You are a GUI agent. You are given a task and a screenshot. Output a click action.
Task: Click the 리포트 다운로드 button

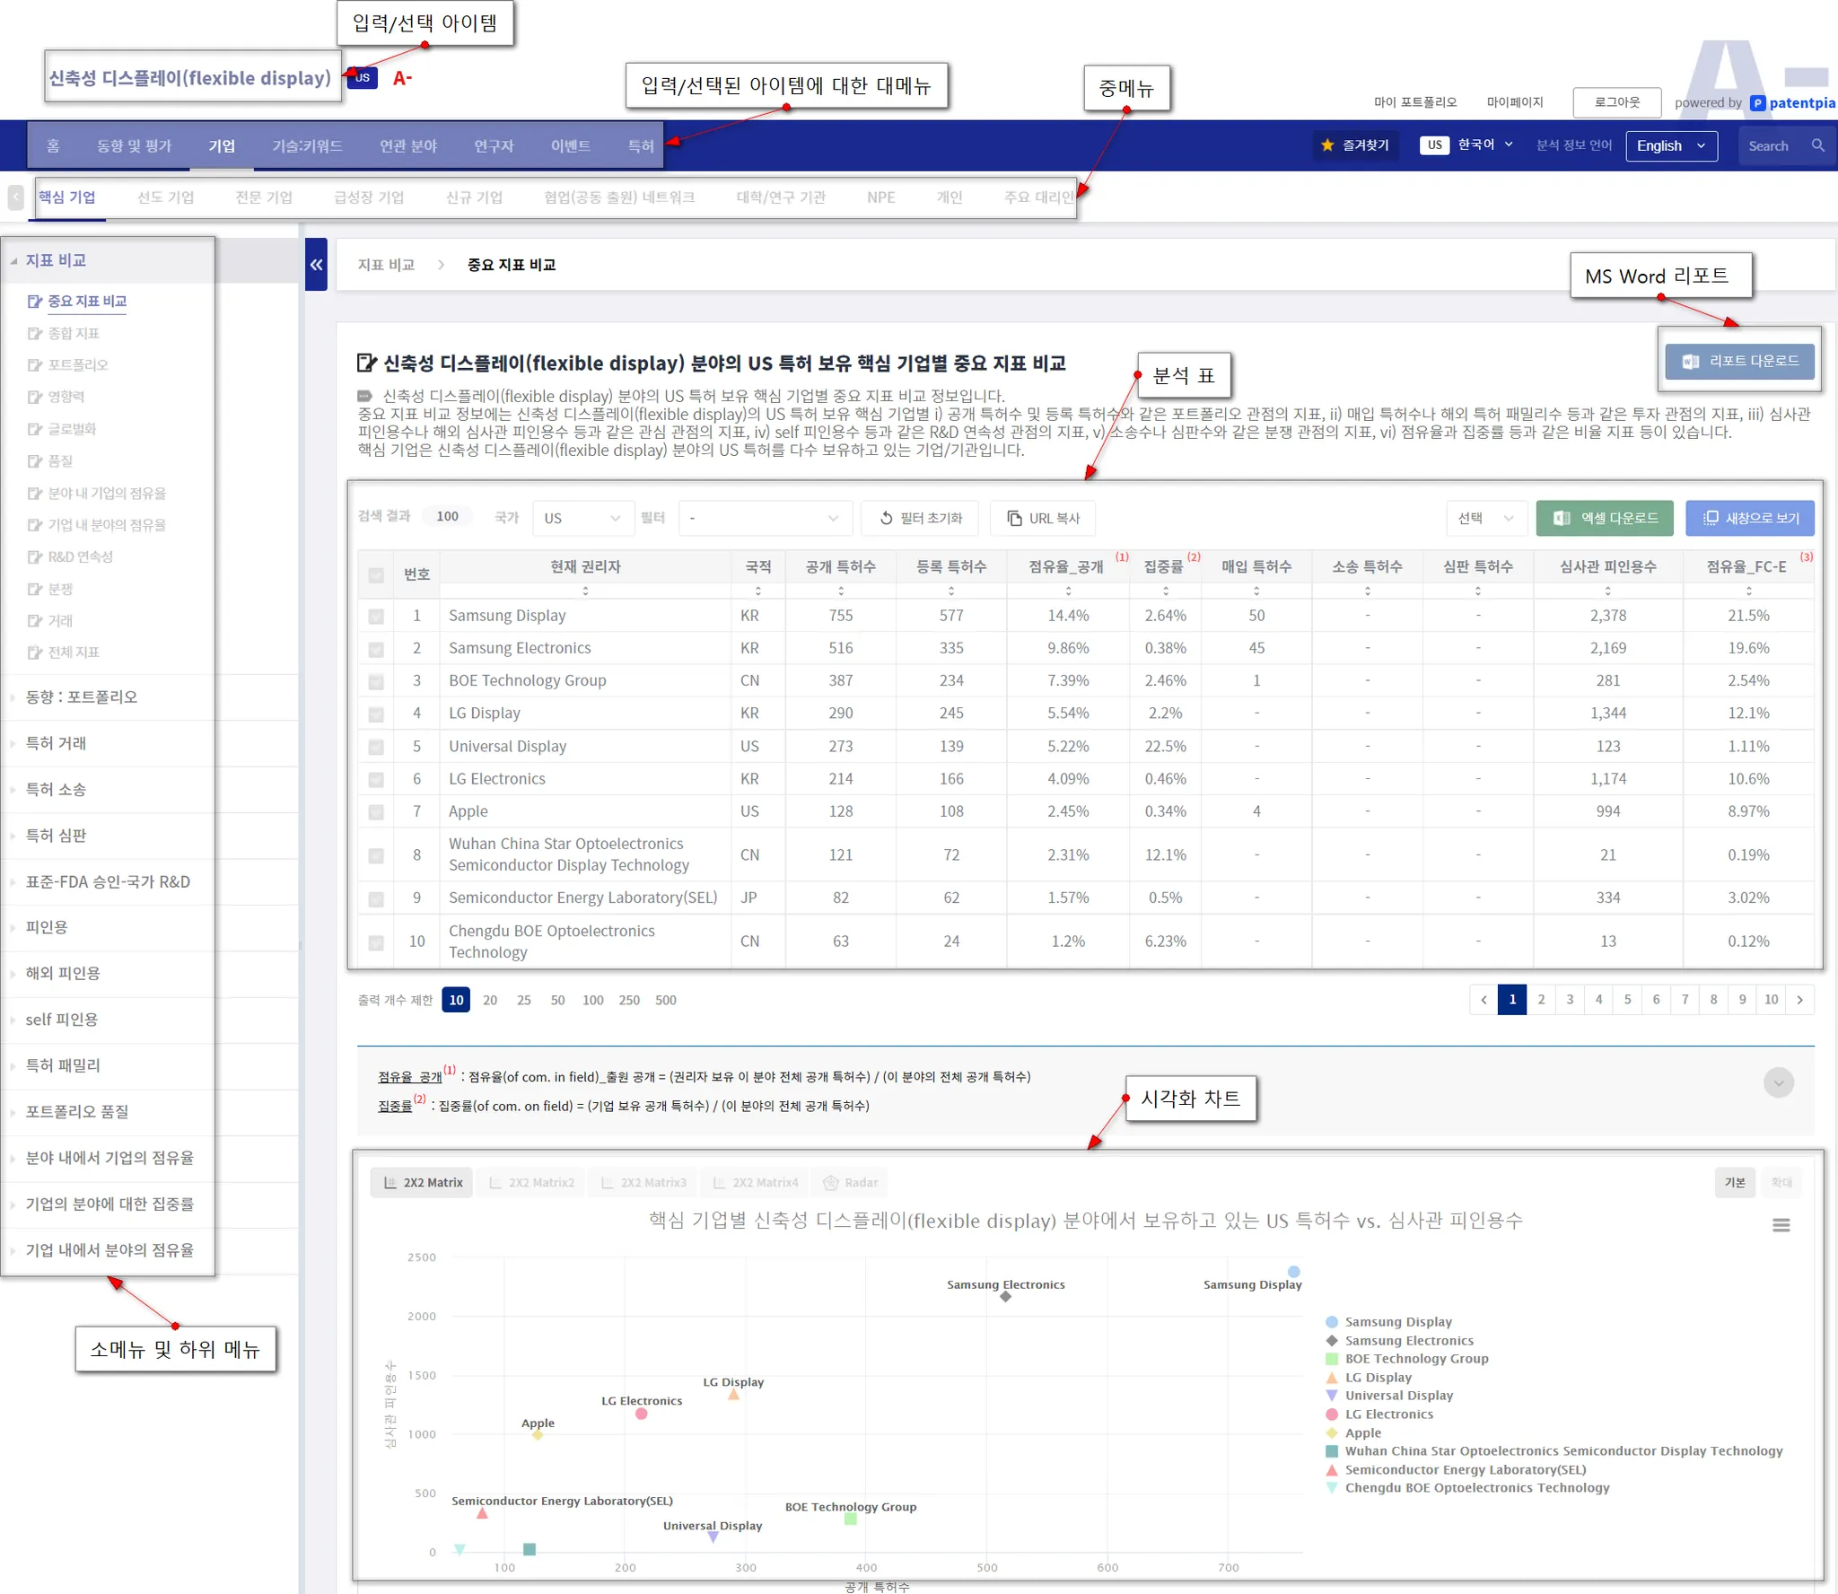coord(1738,361)
